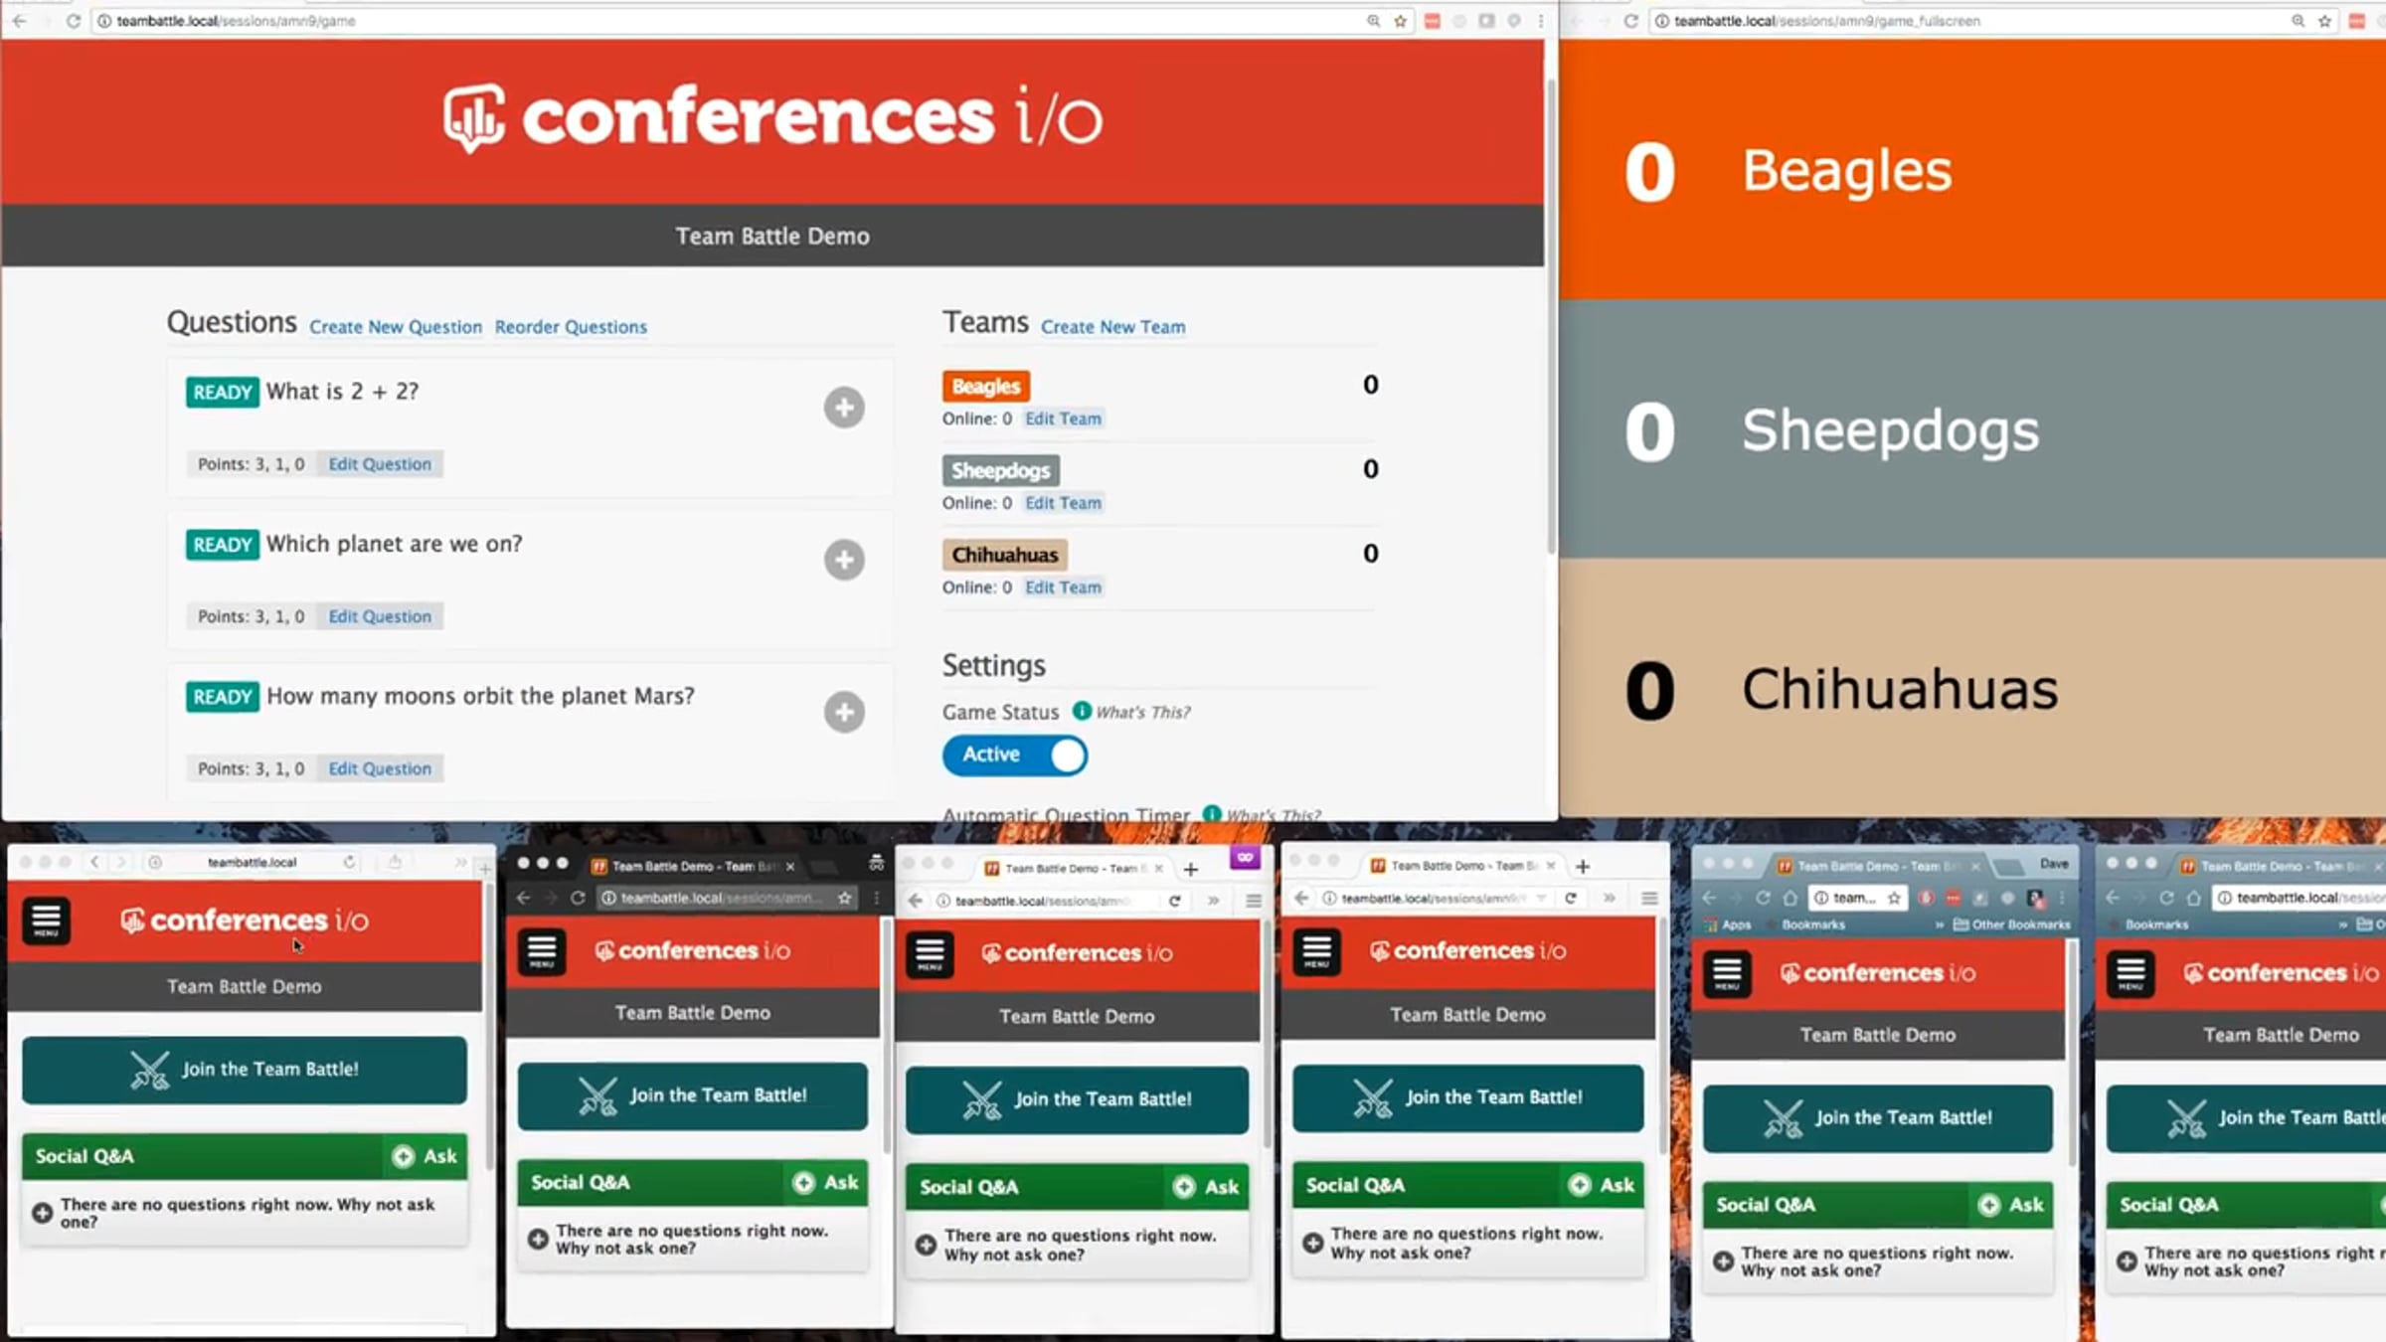Click Edit Question for "What is 2 + 2?"
The image size is (2386, 1342).
pyautogui.click(x=380, y=464)
